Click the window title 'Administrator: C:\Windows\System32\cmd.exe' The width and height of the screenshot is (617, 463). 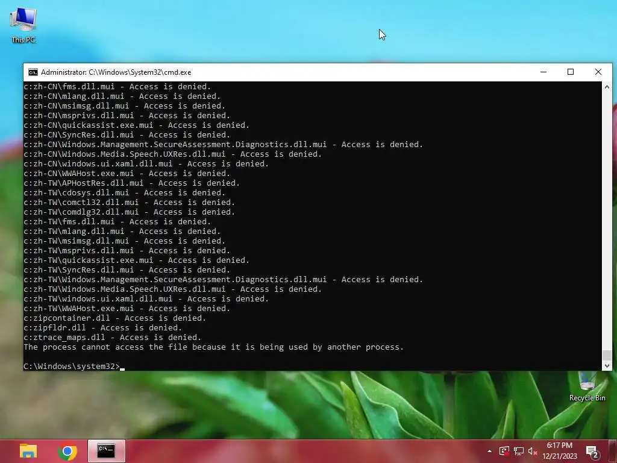(x=116, y=72)
